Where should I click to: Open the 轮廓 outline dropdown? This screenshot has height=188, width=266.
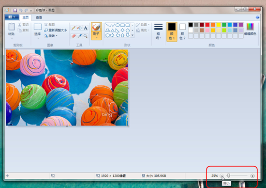coord(143,25)
